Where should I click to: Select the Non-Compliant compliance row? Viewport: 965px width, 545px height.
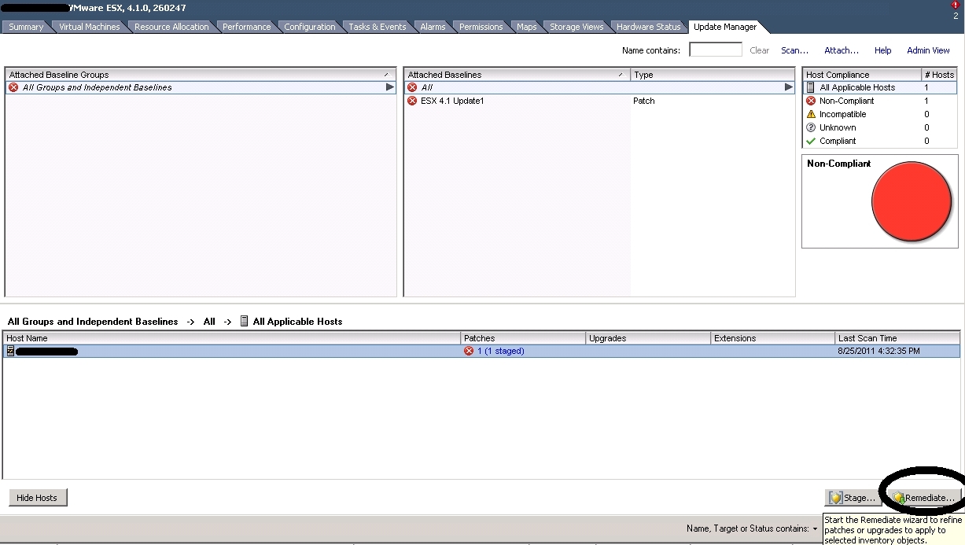pyautogui.click(x=879, y=101)
